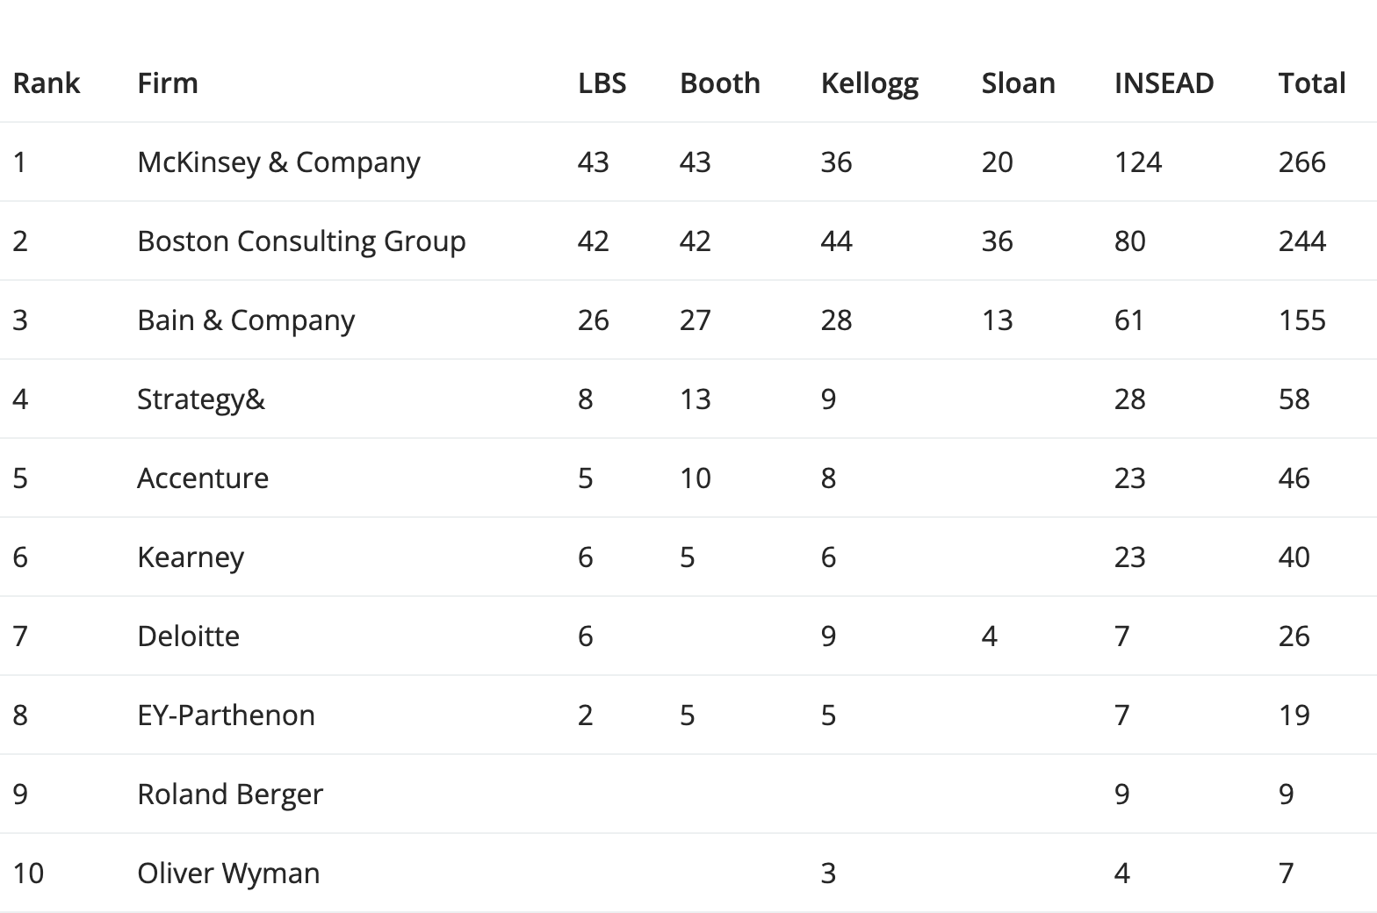
Task: Click the Kearney firm name
Action: click(x=191, y=557)
